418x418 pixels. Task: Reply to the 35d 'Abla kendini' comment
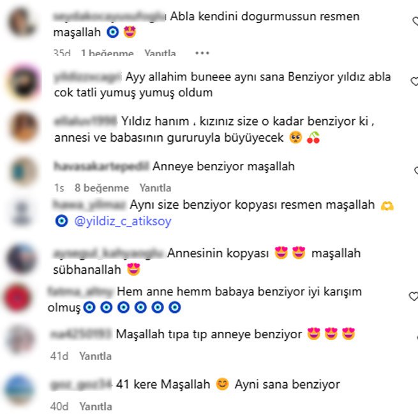click(160, 53)
